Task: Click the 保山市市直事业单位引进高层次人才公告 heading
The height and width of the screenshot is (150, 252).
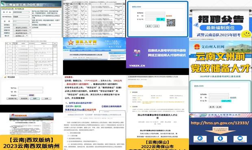Action: (x=158, y=116)
